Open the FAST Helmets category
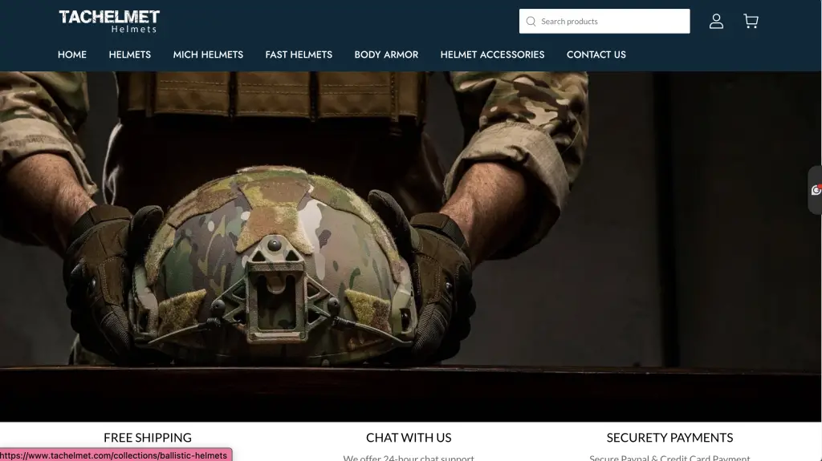The width and height of the screenshot is (822, 461). (x=299, y=55)
